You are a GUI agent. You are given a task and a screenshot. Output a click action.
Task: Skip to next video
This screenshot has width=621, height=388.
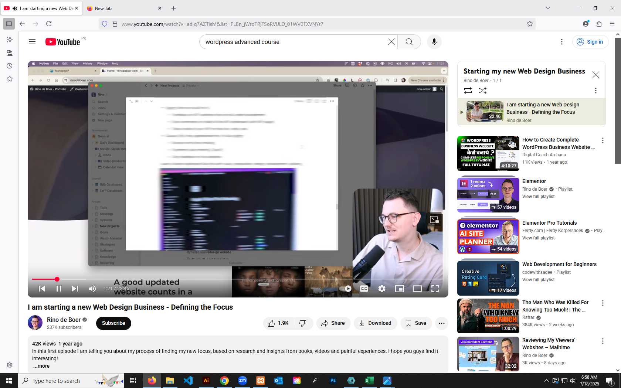pos(75,289)
